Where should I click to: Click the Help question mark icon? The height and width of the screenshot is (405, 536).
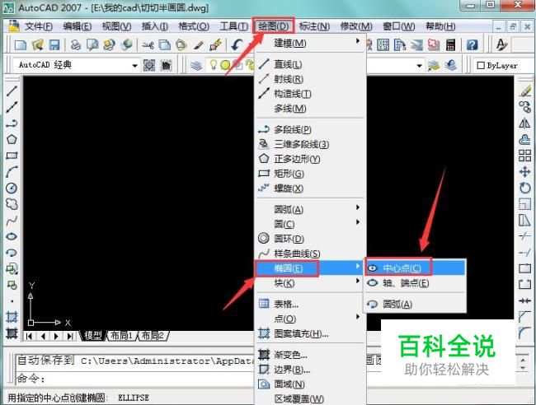coord(472,44)
